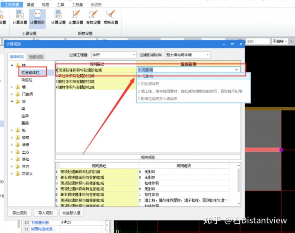This screenshot has height=233, width=295.
Task: Maximize the 计算规则 dialog
Action: click(x=232, y=44)
